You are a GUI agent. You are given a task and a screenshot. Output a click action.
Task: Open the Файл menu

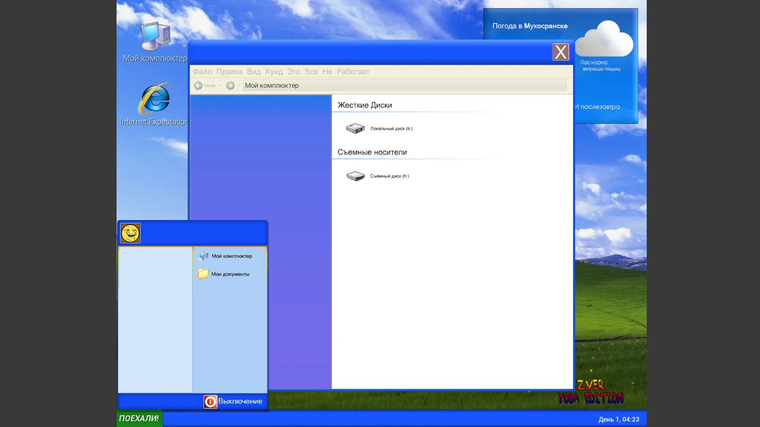[202, 72]
